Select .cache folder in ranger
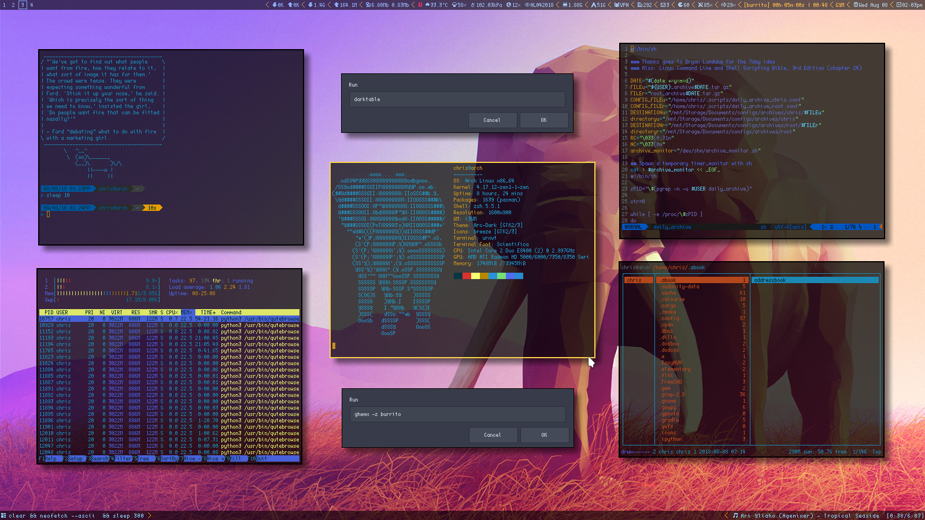This screenshot has width=925, height=520. point(702,293)
